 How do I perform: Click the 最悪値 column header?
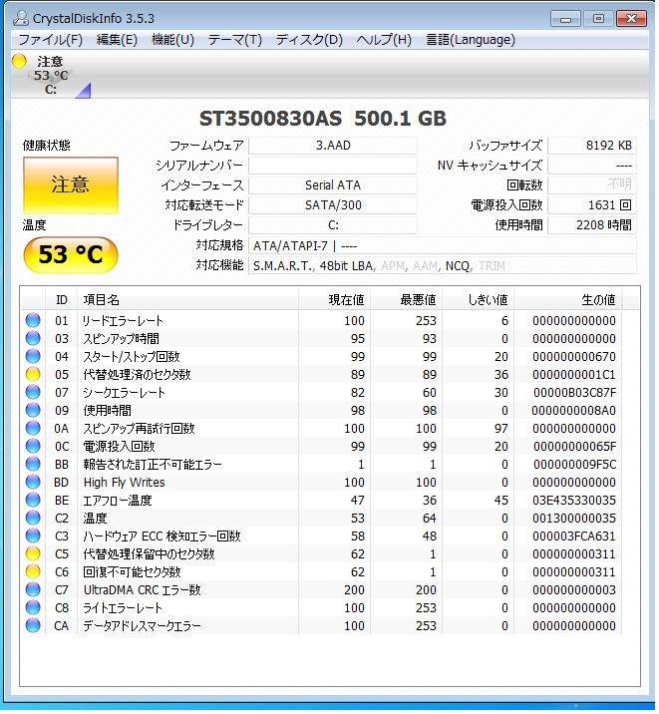(406, 299)
